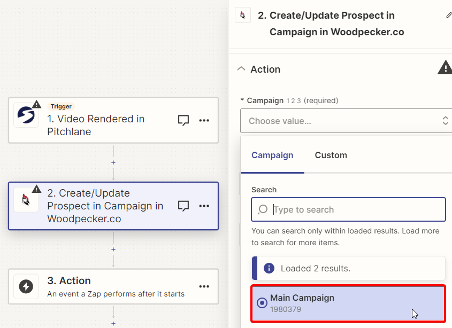Screen dimensions: 452x328
Task: Select the Main Campaign radio button
Action: click(x=262, y=303)
